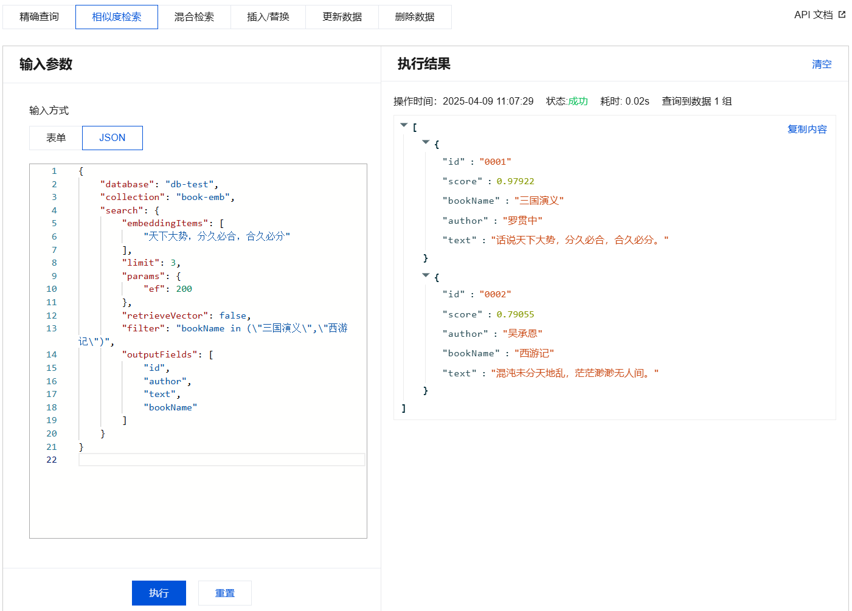Collapse the first result object with id 0001
Screen dimensions: 852x611
(x=426, y=142)
